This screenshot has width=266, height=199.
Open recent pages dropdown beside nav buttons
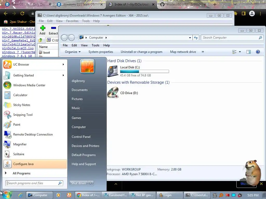77,38
